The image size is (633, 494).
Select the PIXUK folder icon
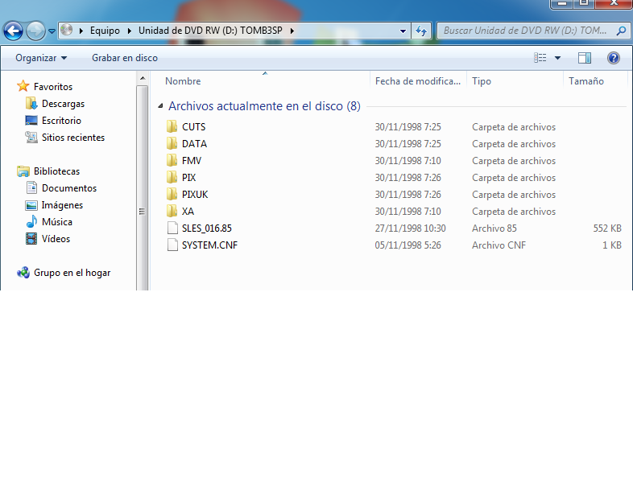pos(172,195)
